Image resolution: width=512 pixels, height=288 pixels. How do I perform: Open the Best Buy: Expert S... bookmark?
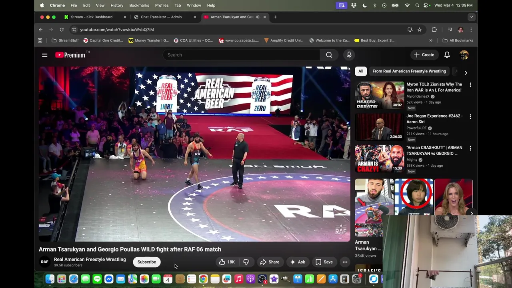pos(374,40)
